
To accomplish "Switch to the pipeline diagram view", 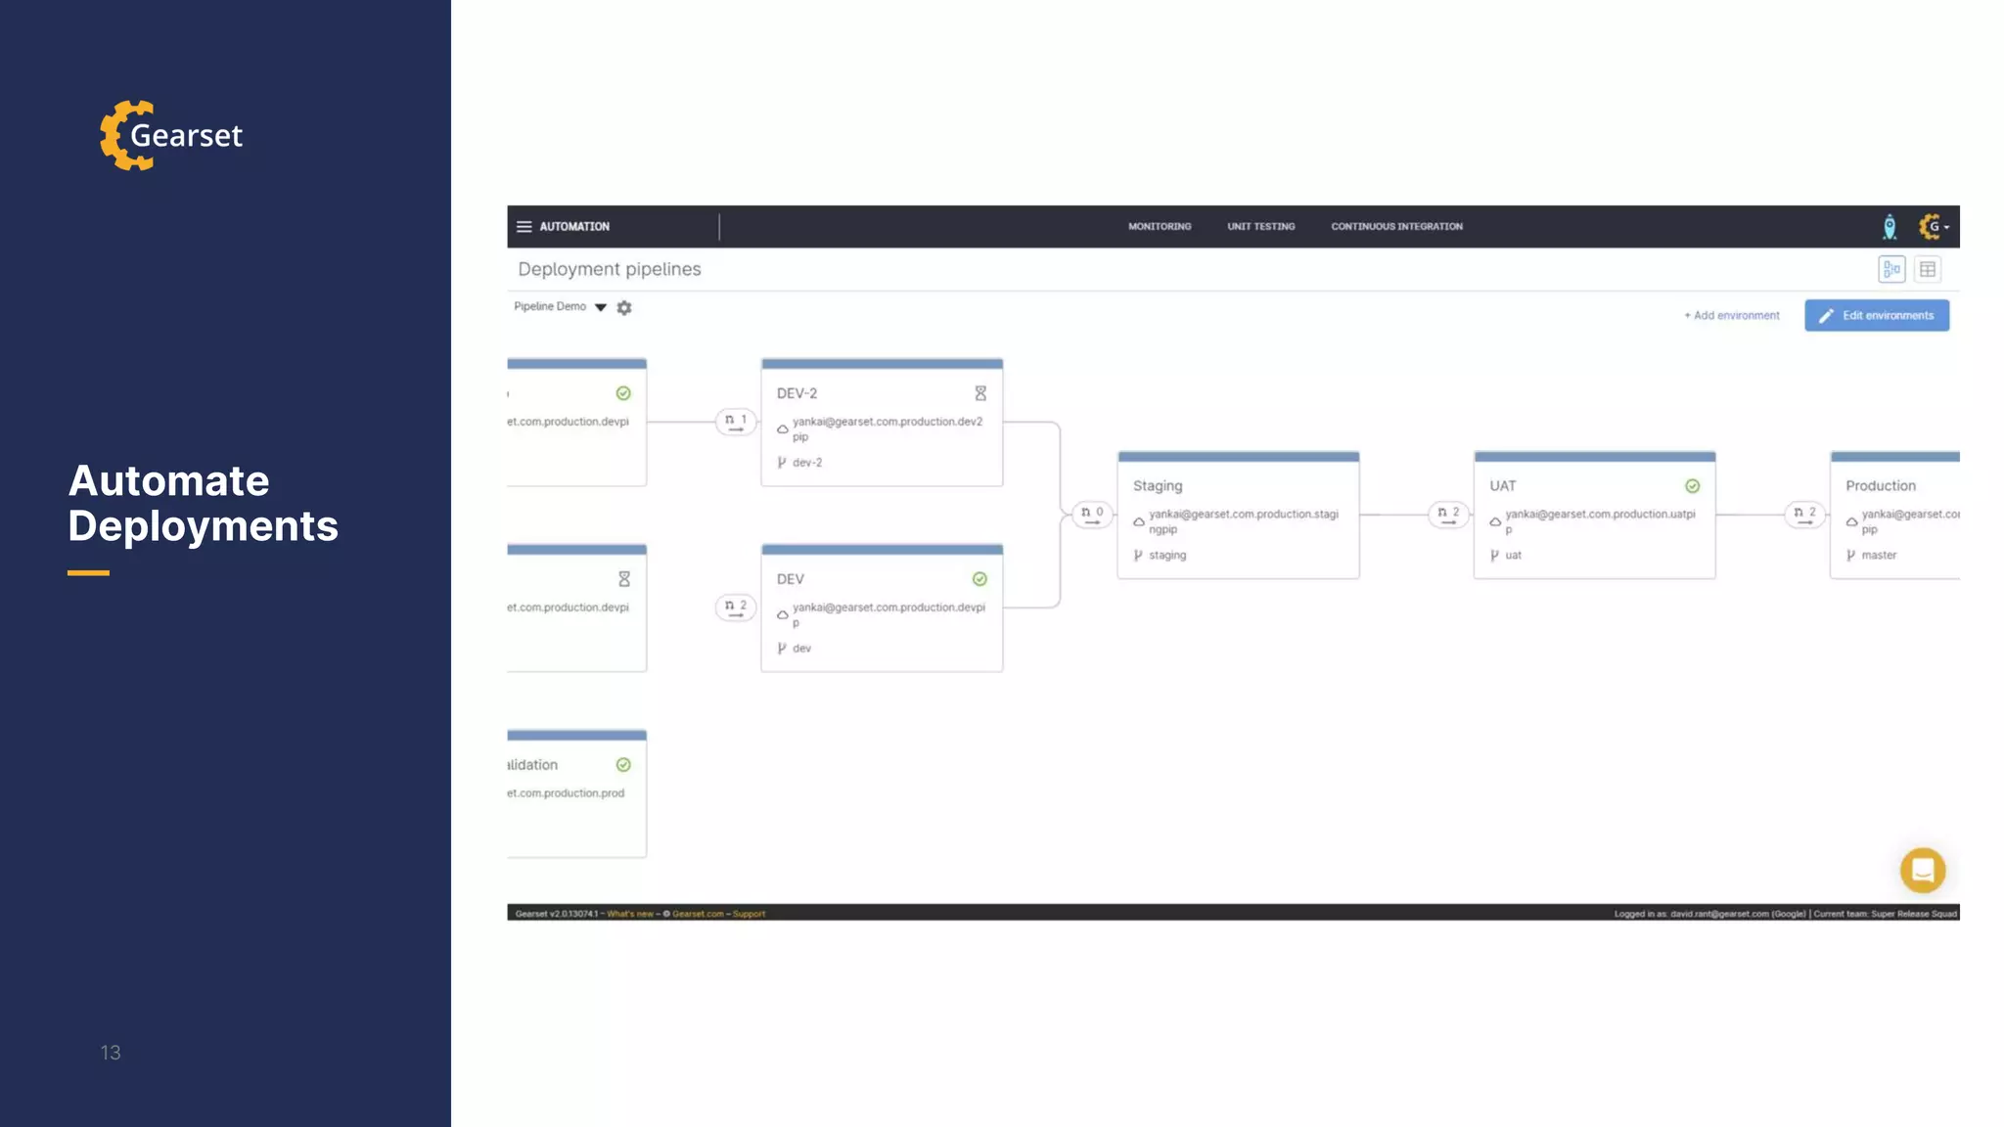I will coord(1891,269).
